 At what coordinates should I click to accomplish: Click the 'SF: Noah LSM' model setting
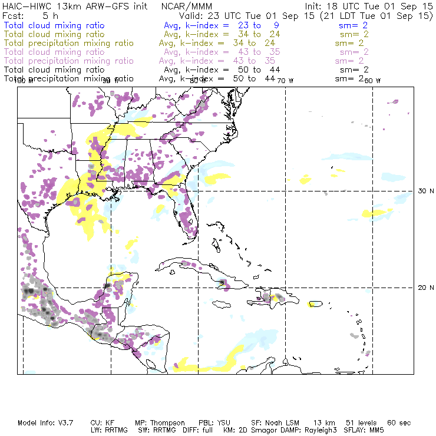[275, 423]
